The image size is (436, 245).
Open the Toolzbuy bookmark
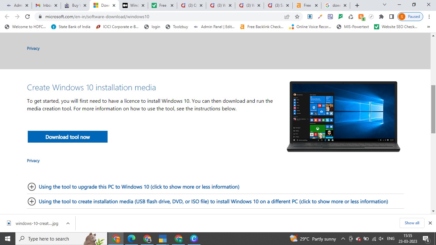(177, 27)
